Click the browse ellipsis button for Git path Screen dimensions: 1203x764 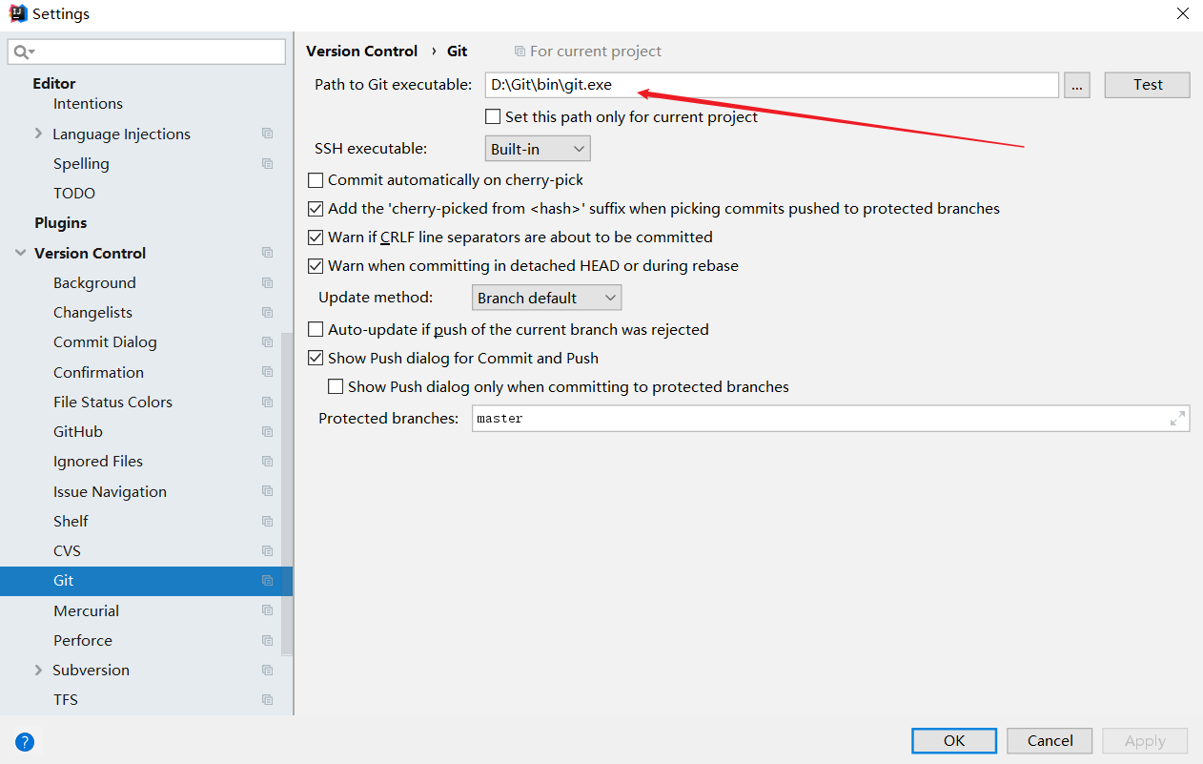(x=1077, y=85)
